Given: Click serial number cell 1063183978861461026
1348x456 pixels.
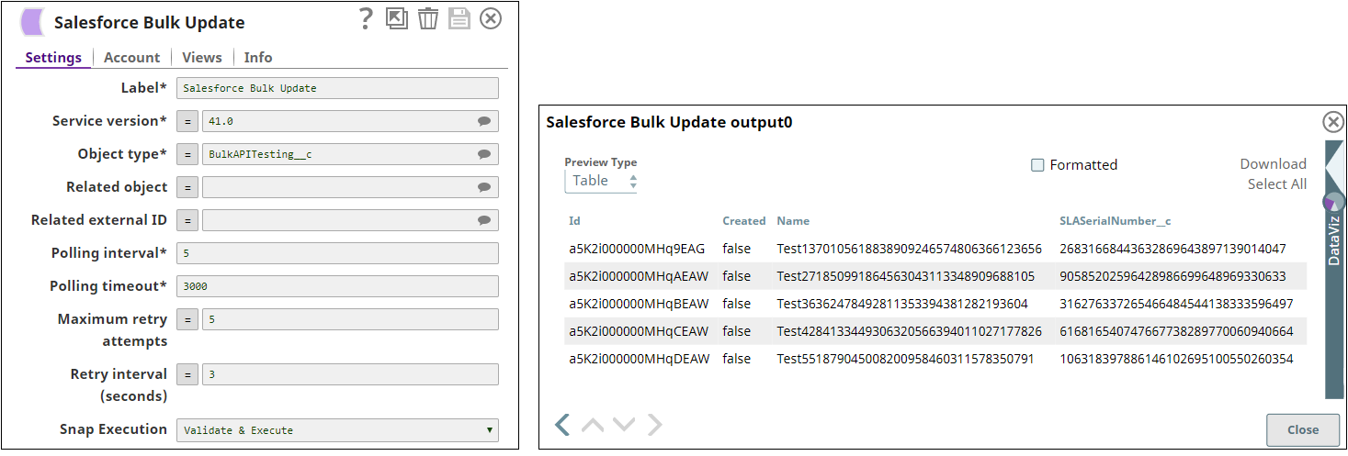Looking at the screenshot, I should click(1176, 359).
